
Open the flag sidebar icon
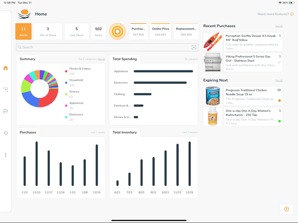6,111
